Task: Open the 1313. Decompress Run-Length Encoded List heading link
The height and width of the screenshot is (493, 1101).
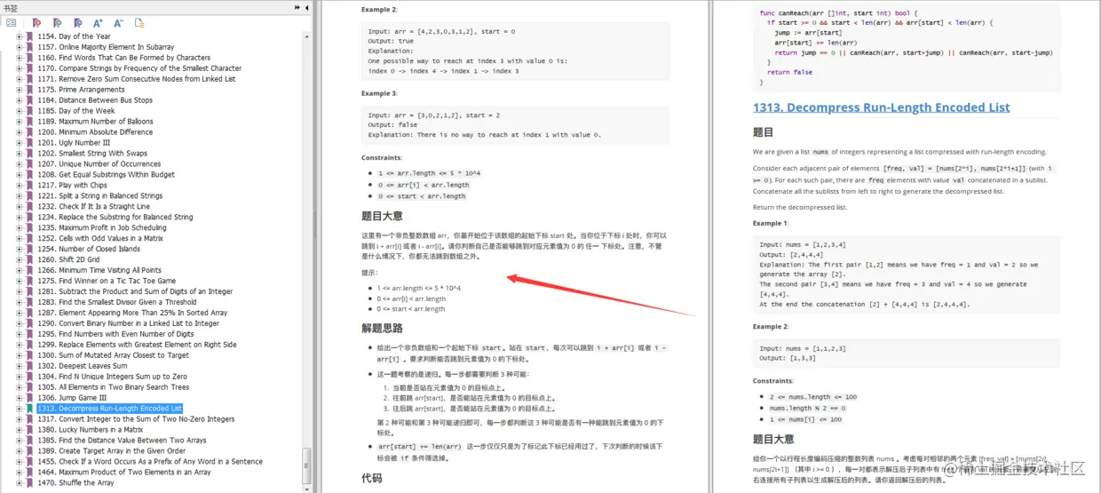Action: (881, 107)
